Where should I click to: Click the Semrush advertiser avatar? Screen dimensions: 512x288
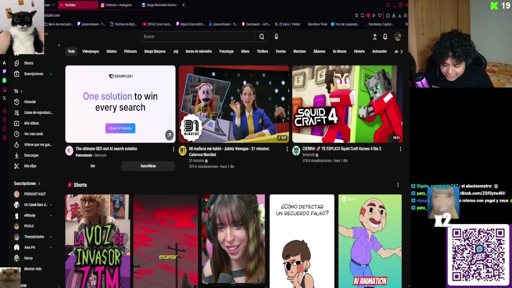(69, 151)
